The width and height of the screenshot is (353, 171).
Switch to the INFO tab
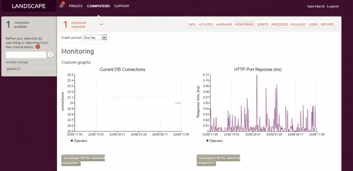click(192, 25)
